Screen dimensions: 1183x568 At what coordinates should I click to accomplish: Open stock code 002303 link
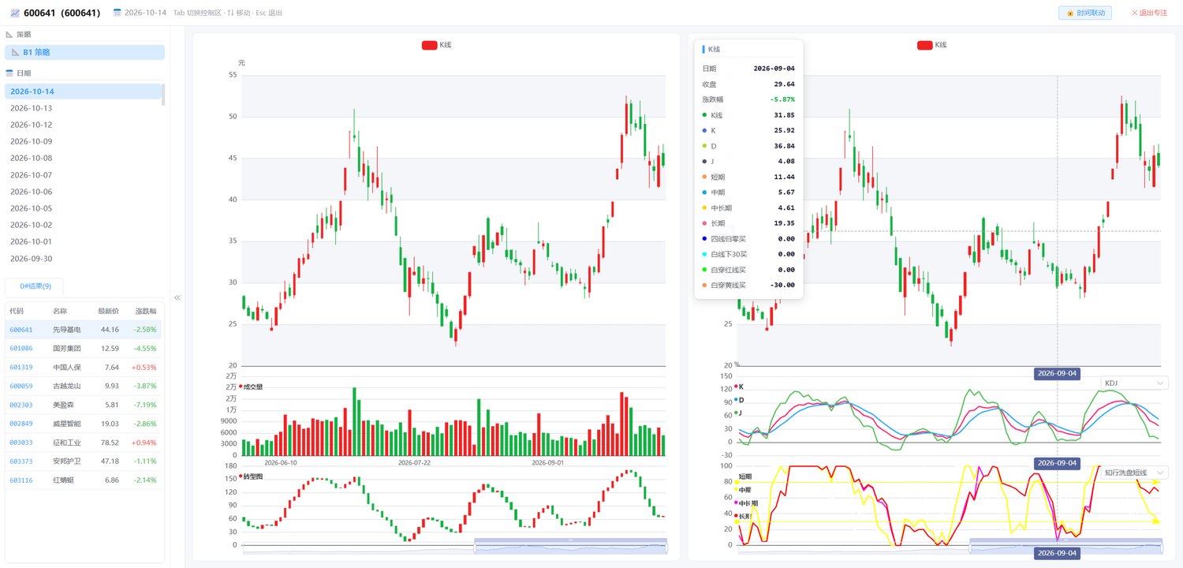(21, 405)
